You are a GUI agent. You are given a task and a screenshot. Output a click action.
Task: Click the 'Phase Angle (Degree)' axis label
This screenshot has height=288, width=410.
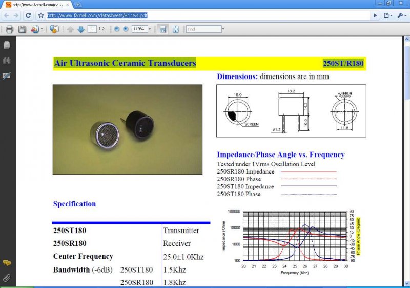click(x=358, y=236)
